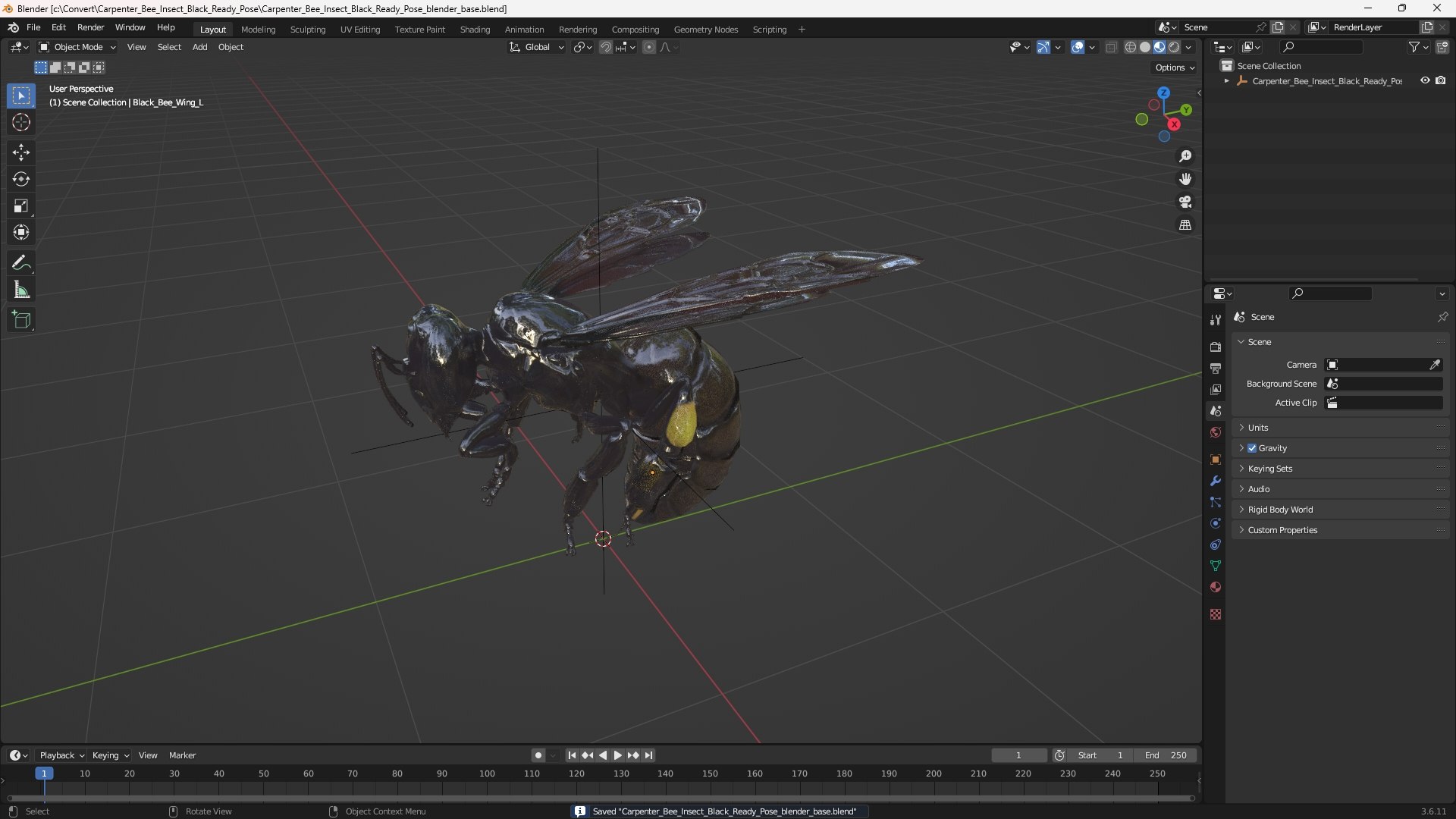Open the Texture properties tab
This screenshot has width=1456, height=819.
tap(1216, 614)
